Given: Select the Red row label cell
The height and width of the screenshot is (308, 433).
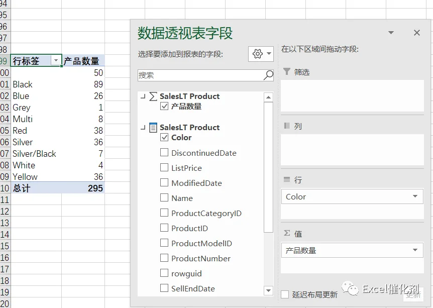Looking at the screenshot, I should click(36, 130).
